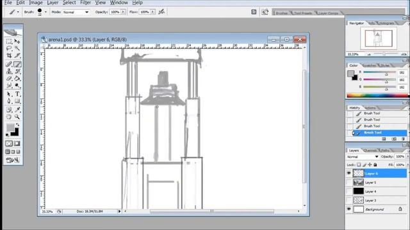The width and height of the screenshot is (410, 230).
Task: Select the Slice tool
Action: 17,56
